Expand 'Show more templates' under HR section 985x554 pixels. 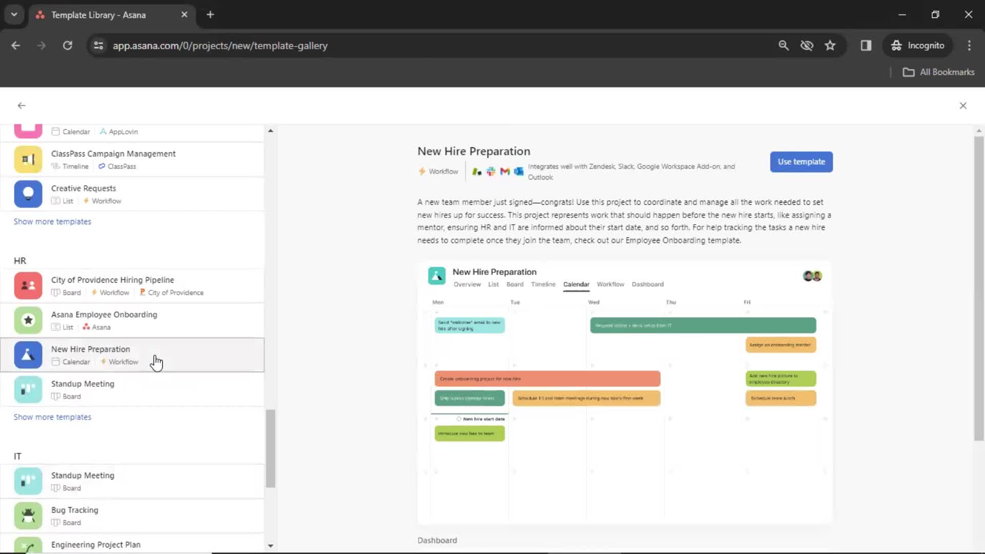(52, 417)
